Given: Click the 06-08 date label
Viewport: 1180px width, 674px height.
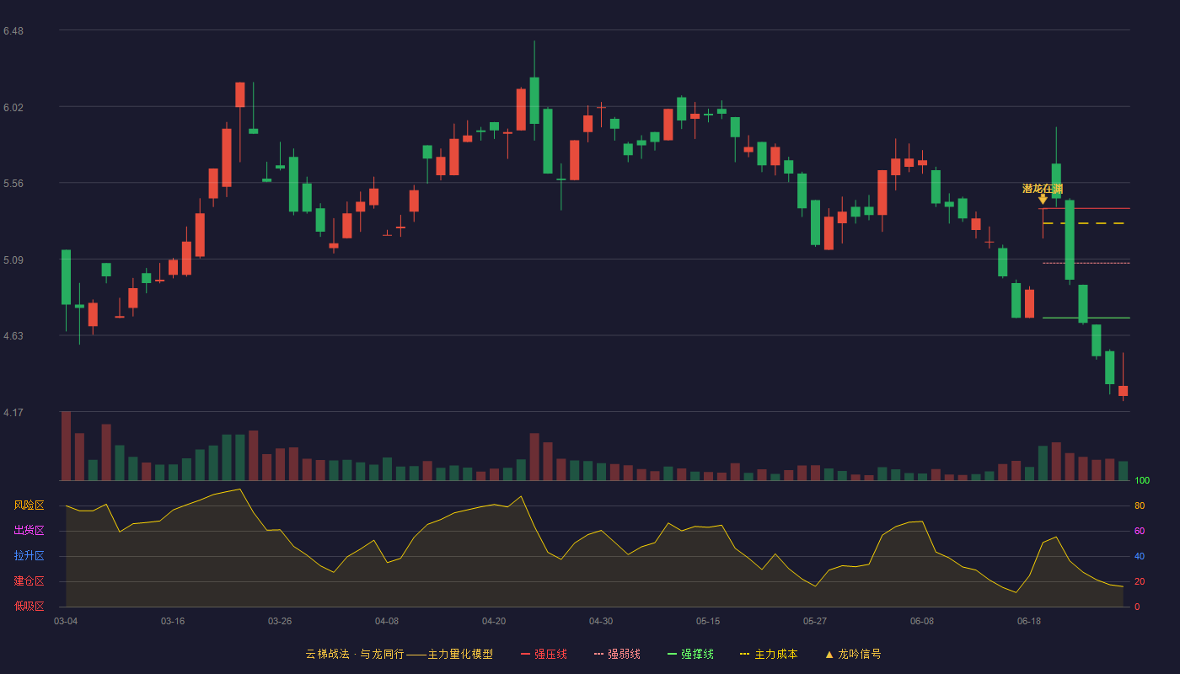Looking at the screenshot, I should tap(922, 621).
